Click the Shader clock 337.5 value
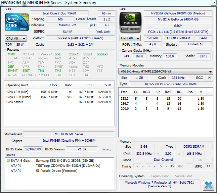 [203, 56]
